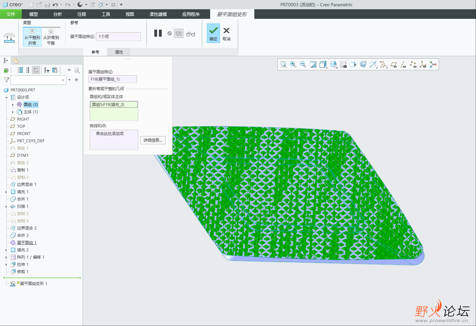Switch to the 视图 ribbon tab
476x326 pixels.
coord(130,14)
